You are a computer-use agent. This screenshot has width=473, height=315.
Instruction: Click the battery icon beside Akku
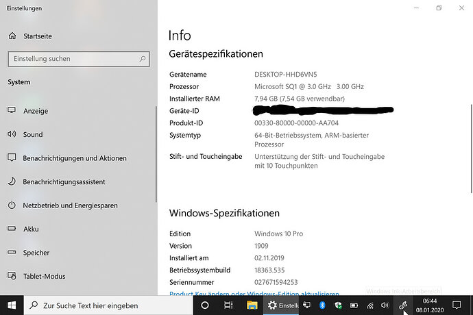(x=12, y=229)
